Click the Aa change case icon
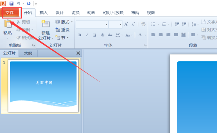Screen dimensions: 217x133 point(128,35)
